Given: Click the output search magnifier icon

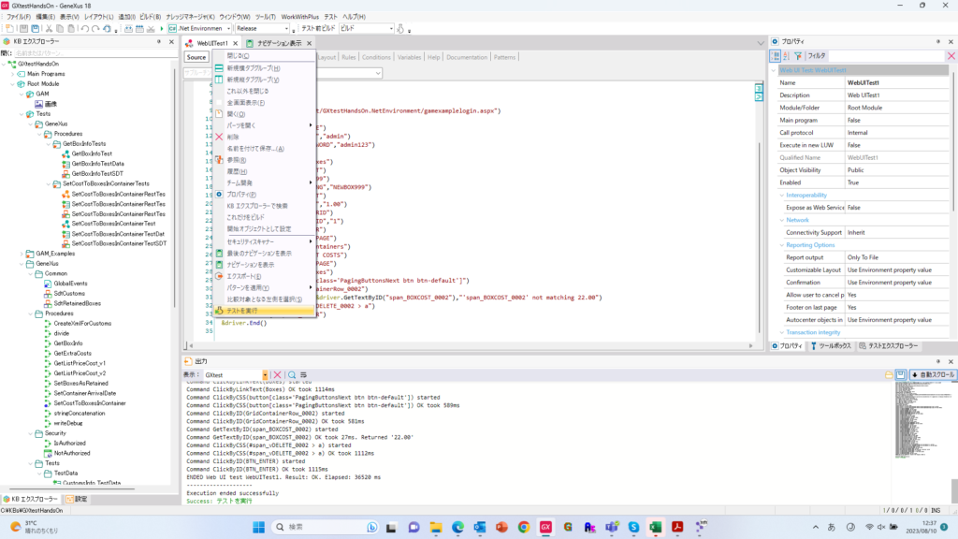Looking at the screenshot, I should [292, 374].
